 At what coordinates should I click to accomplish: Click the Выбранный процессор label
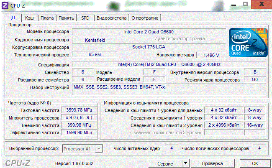click(34, 149)
